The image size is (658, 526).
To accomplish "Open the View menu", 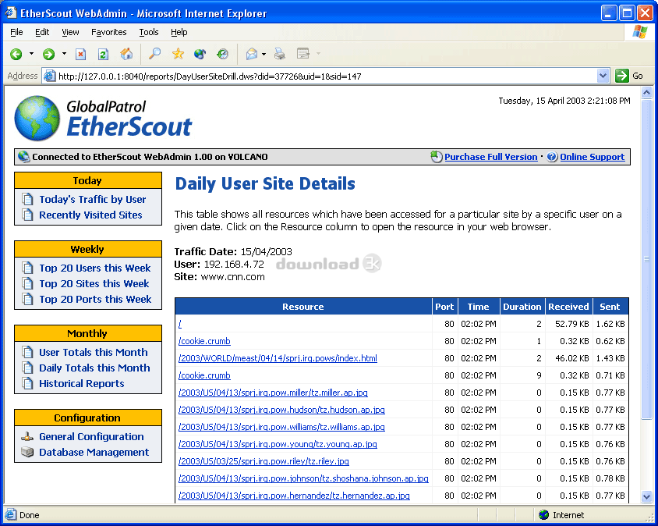I will pos(70,32).
